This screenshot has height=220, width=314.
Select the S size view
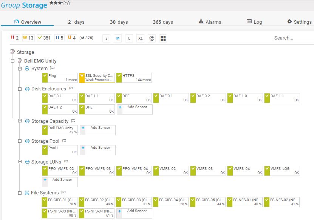106,38
